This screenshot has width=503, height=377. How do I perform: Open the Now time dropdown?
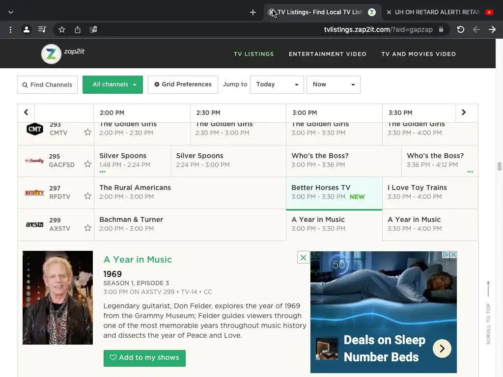point(334,84)
